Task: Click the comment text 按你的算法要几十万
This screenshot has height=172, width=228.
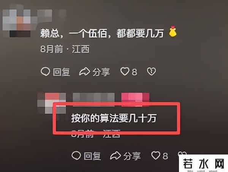Action: (x=114, y=118)
